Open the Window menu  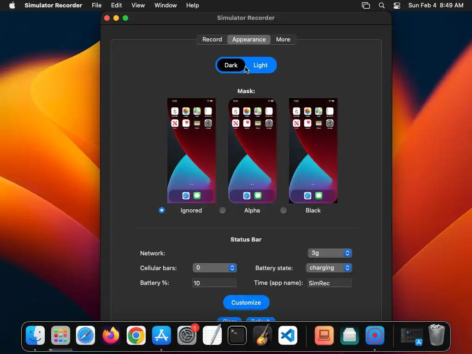165,6
